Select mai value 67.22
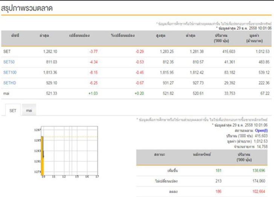 pyautogui.click(x=265, y=93)
